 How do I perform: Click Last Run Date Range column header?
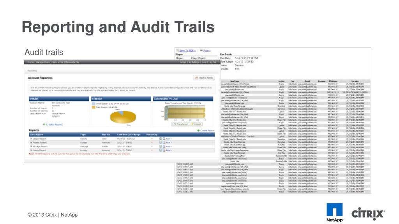tap(129, 135)
